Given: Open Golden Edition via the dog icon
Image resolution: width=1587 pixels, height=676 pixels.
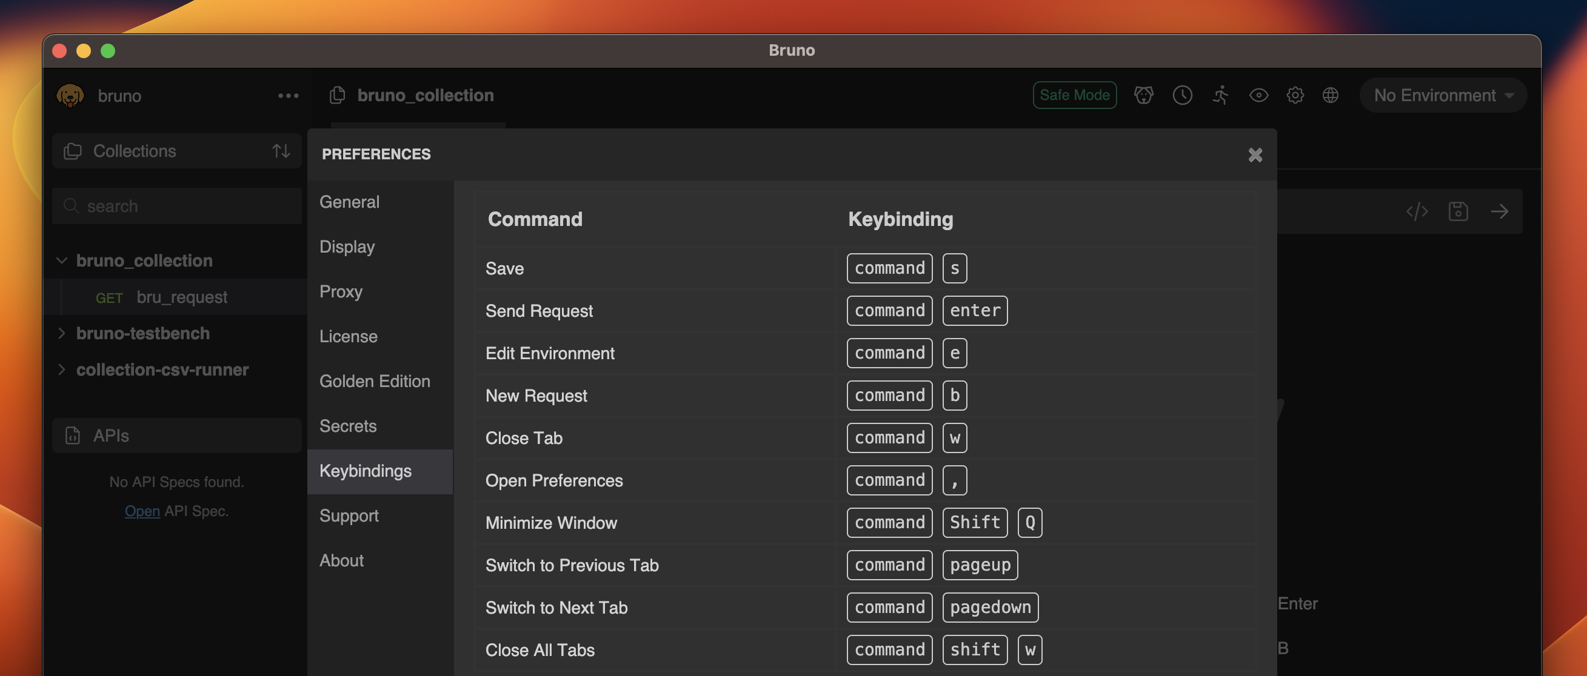Looking at the screenshot, I should (1144, 96).
